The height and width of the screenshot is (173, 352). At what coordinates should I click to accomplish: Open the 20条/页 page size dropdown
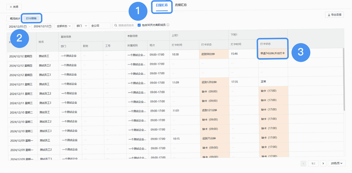[x=337, y=163]
